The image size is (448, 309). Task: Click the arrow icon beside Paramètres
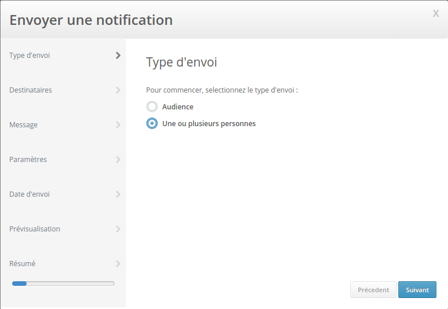118,160
